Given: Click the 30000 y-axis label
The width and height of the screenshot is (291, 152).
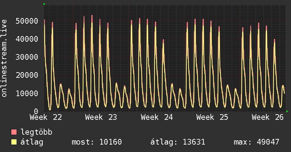Looking at the screenshot, I should tap(27, 57).
